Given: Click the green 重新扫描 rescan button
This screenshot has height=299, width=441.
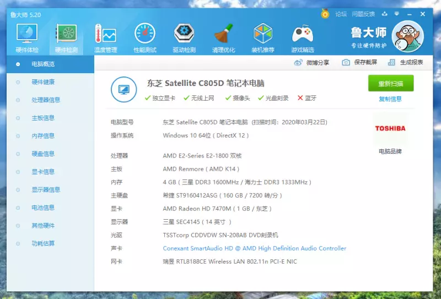Looking at the screenshot, I should (x=391, y=83).
